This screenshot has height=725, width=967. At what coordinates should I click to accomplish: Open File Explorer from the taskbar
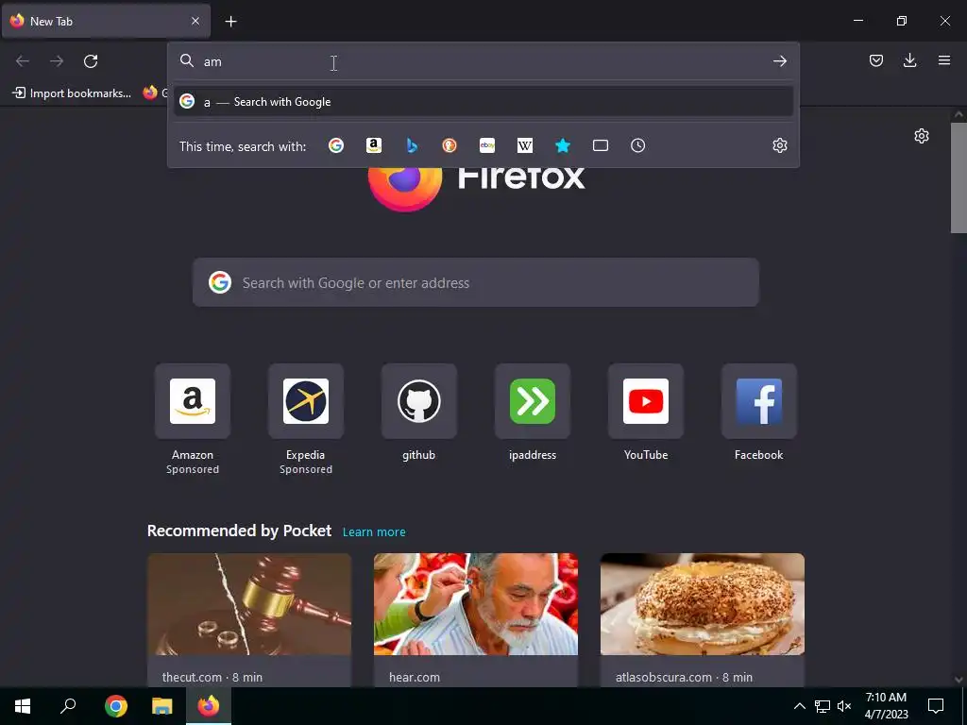tap(162, 706)
